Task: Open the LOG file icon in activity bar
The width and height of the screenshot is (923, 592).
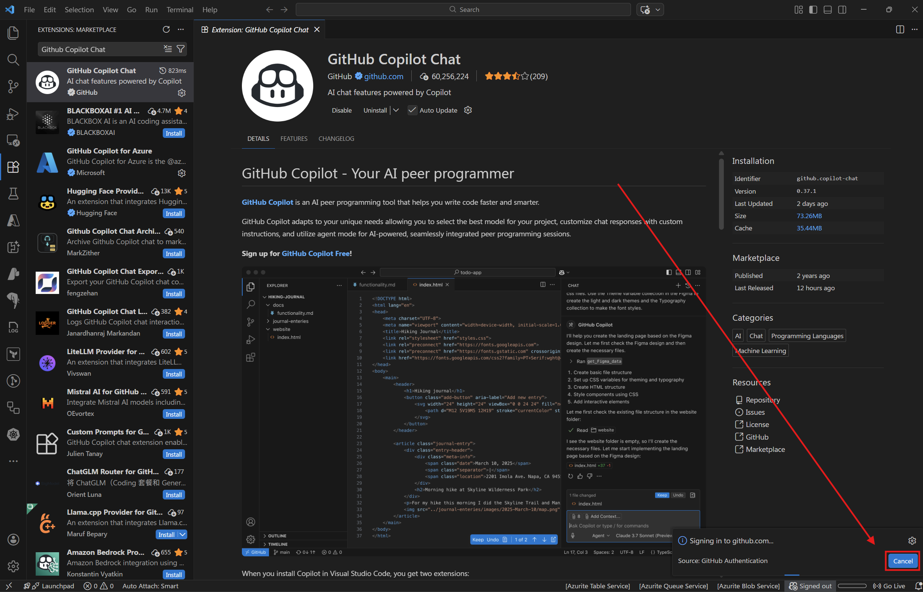Action: click(x=13, y=327)
